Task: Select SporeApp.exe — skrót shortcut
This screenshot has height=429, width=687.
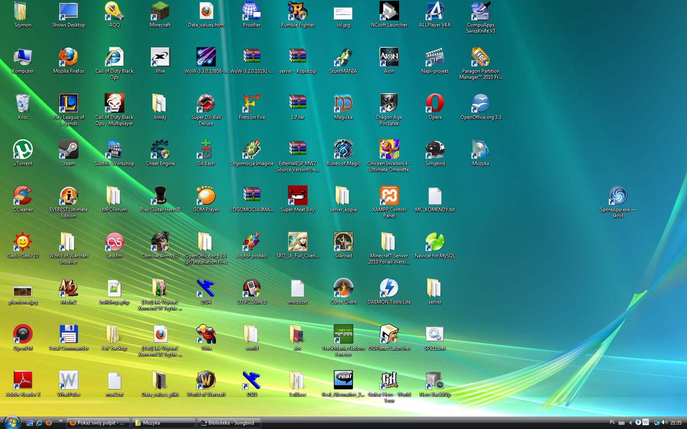Action: 618,202
